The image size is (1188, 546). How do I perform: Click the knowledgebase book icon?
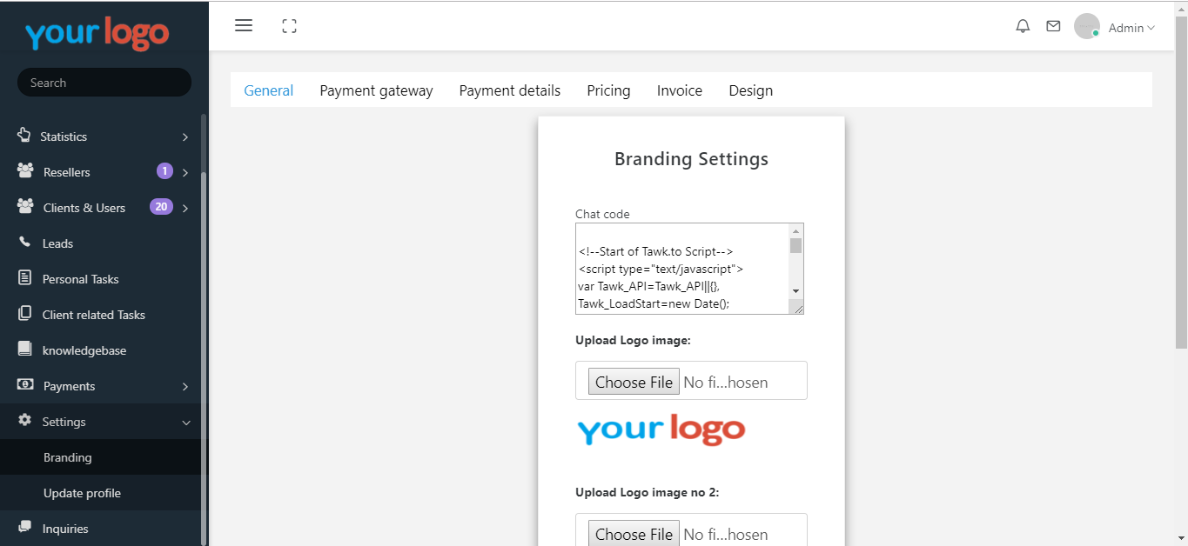tap(25, 350)
